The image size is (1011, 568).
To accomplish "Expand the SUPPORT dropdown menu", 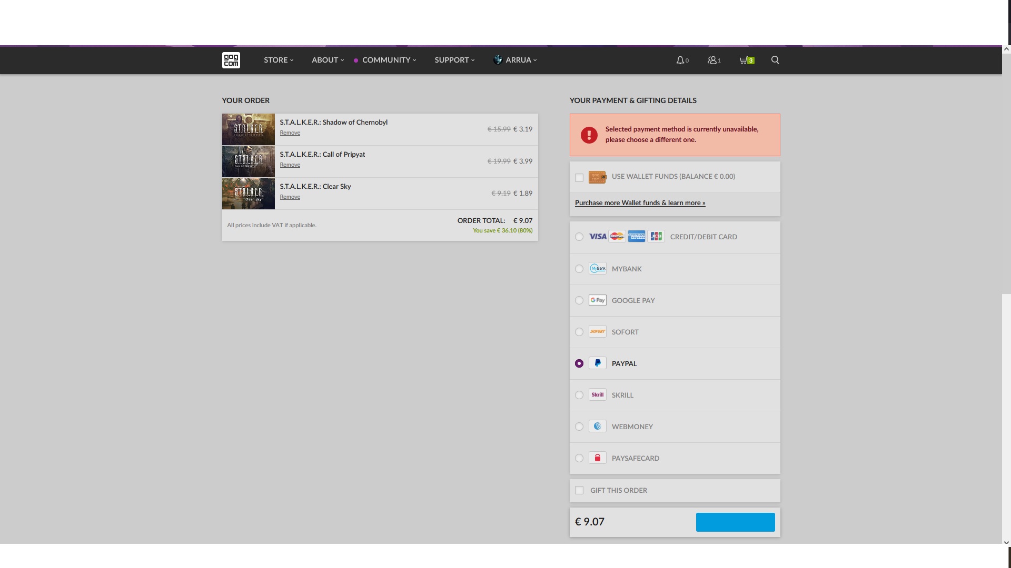I will 454,60.
